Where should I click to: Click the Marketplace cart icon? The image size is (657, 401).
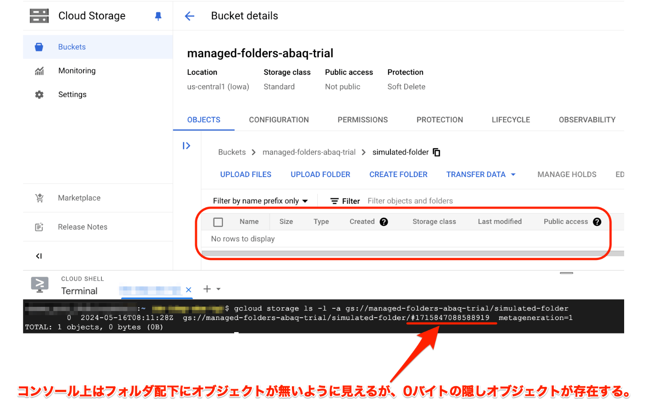click(39, 198)
